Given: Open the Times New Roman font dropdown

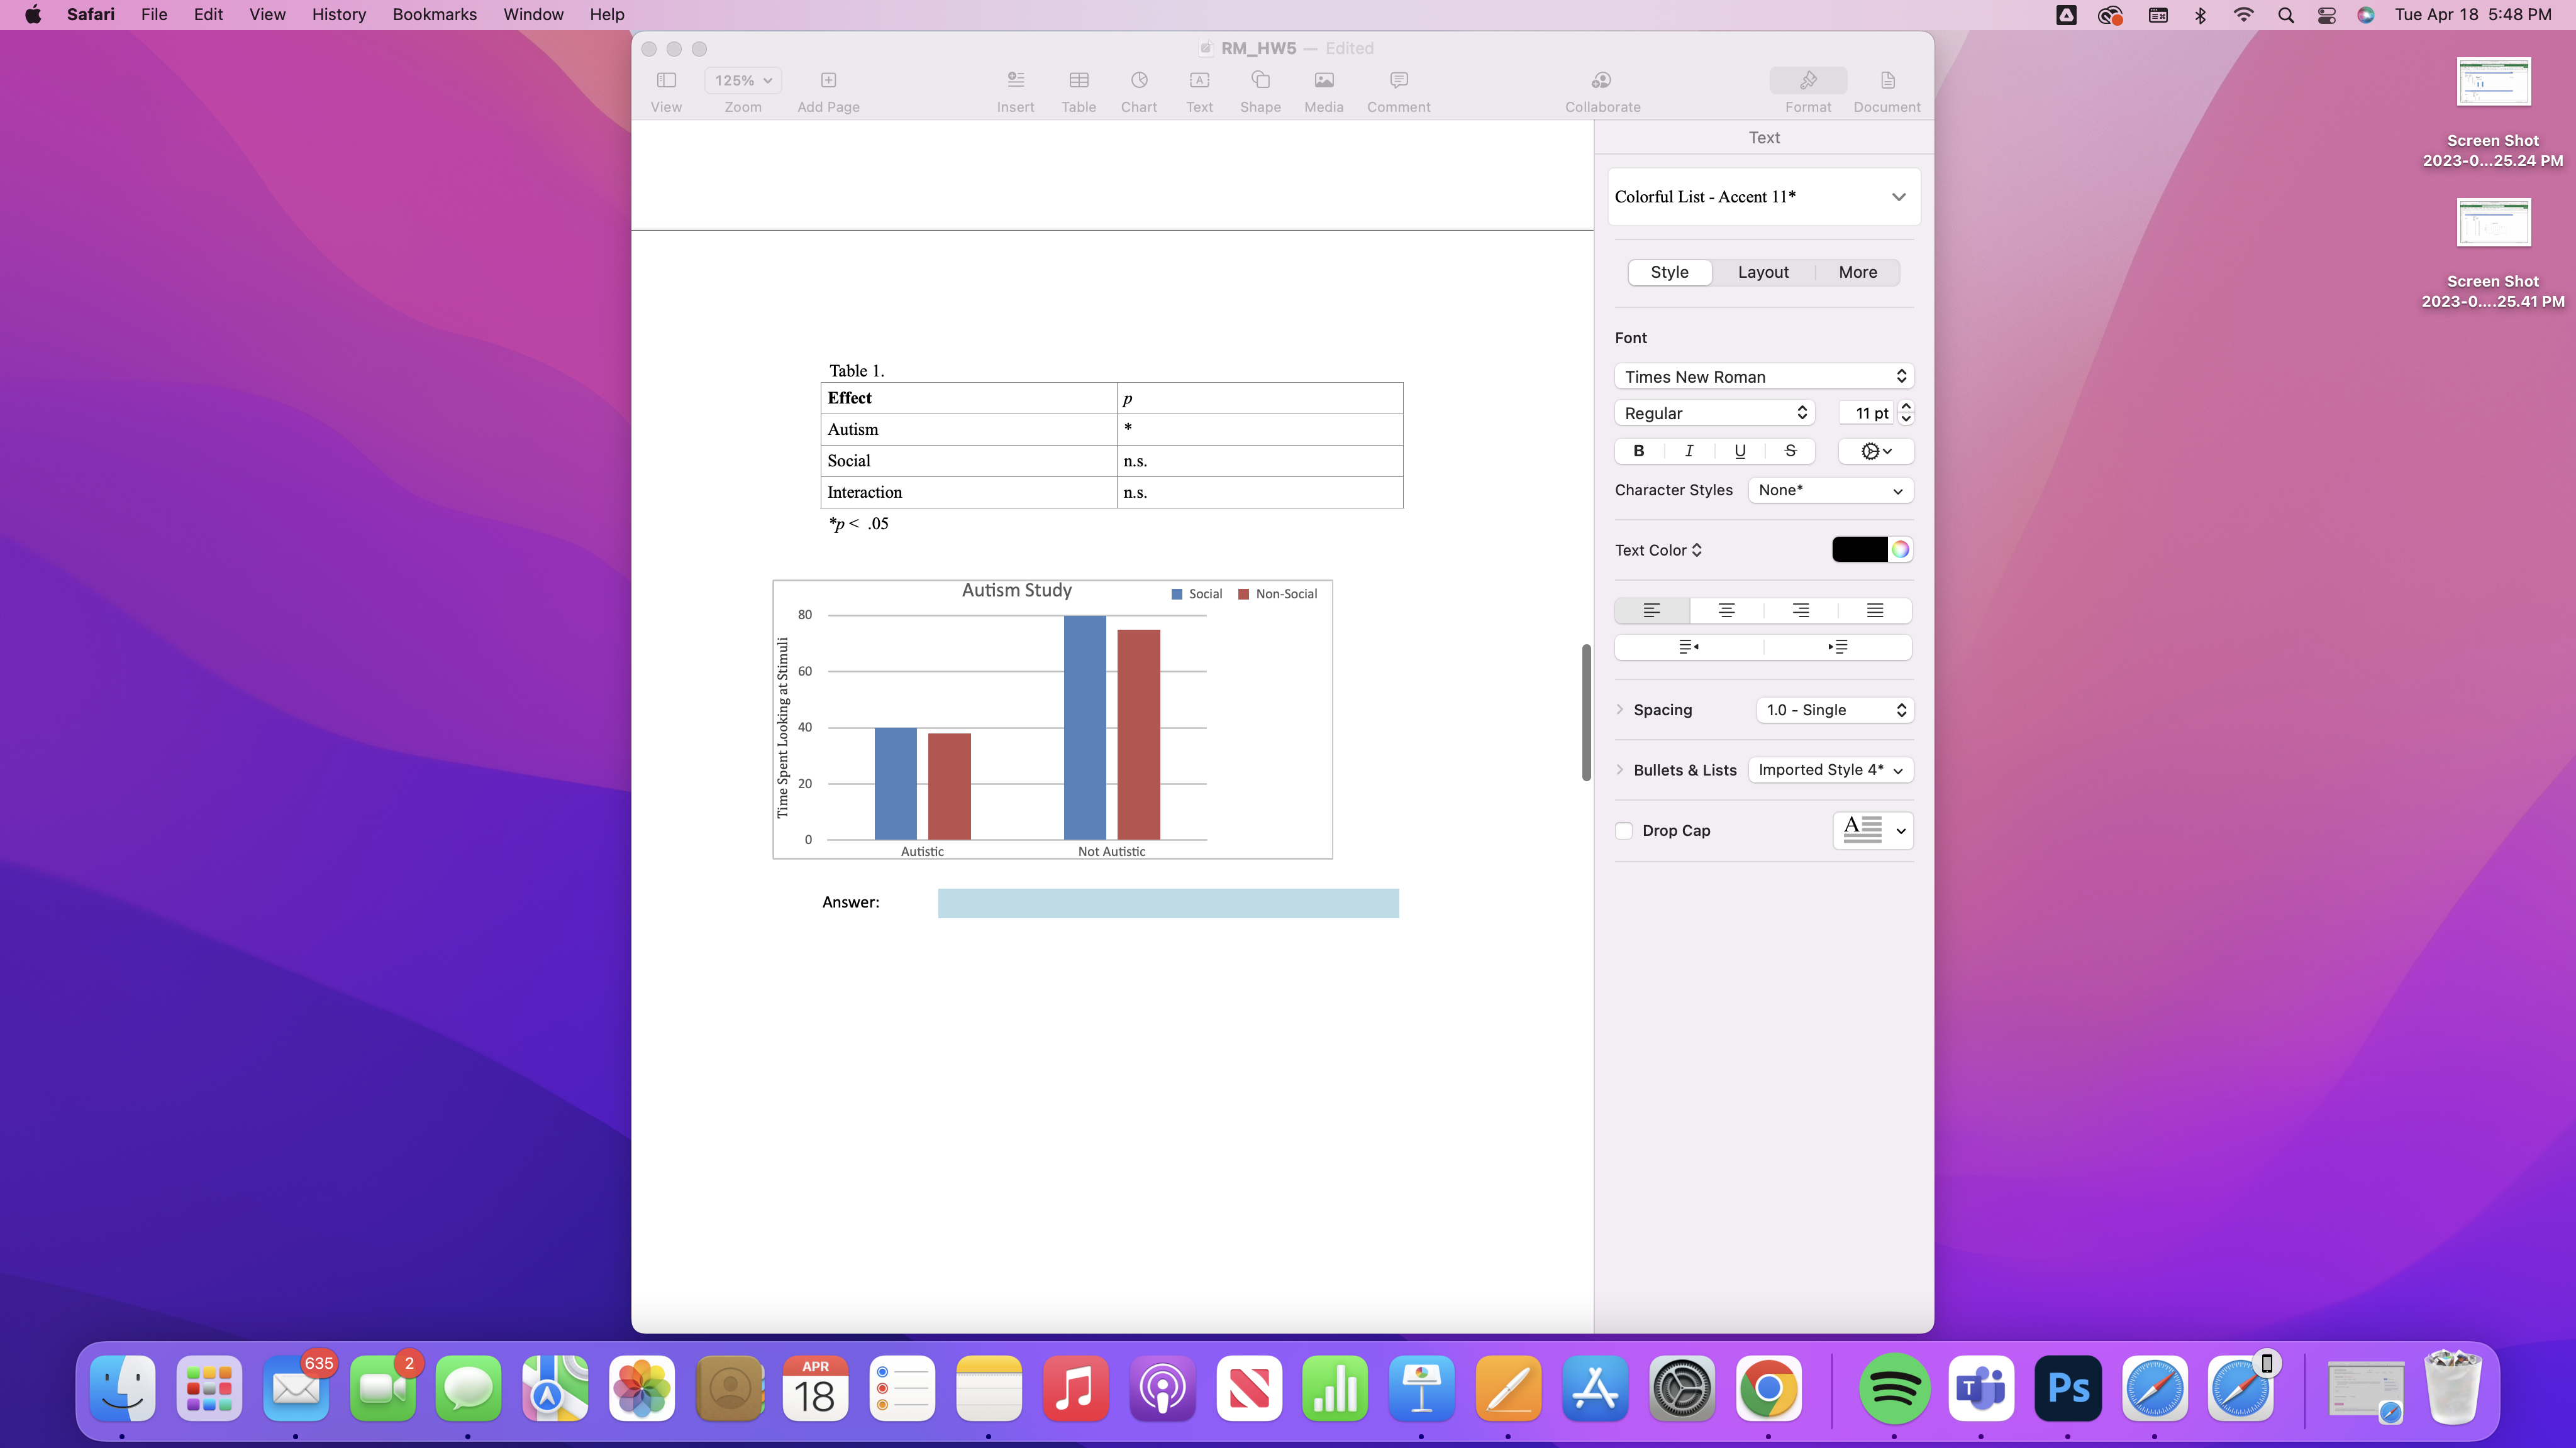Looking at the screenshot, I should click(x=1763, y=376).
